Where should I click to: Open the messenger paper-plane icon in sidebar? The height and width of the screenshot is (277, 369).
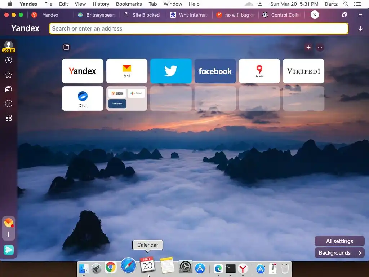9,250
